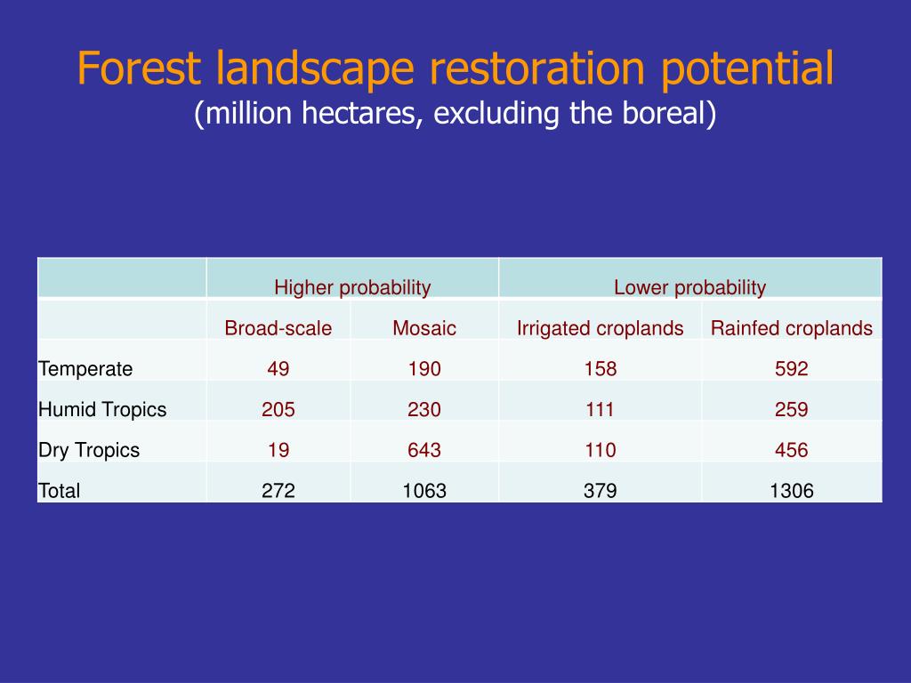This screenshot has width=911, height=683.
Task: Click the subtitle '(million hectares, excluding the boreal)'
Action: (455, 113)
